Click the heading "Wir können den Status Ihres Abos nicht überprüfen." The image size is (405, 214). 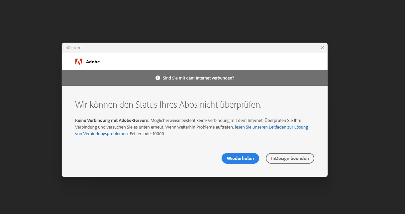(168, 105)
